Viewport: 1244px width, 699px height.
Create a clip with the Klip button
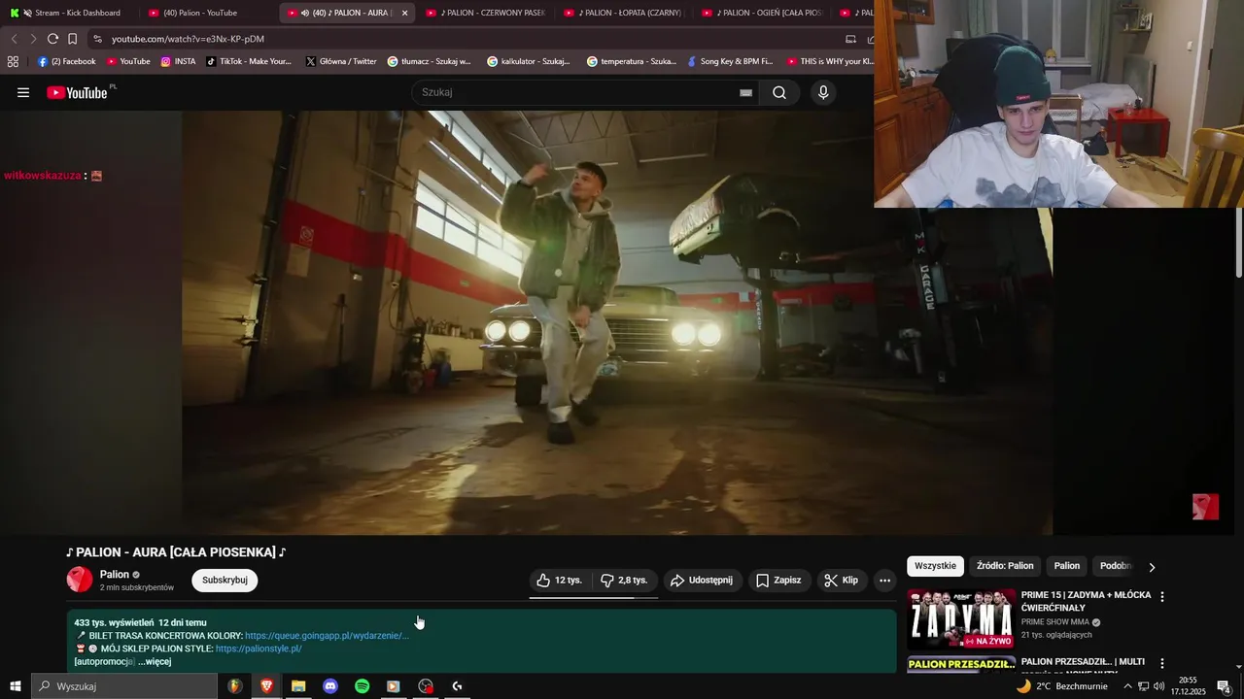coord(842,581)
